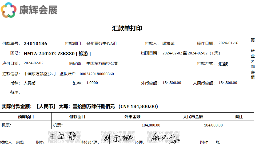
Task: Click the supplier name beside 供应商 label
Action: [102, 63]
